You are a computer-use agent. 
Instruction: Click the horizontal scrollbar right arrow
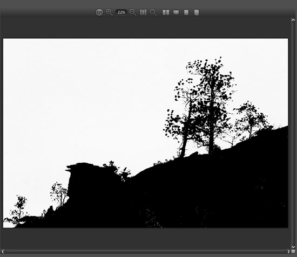(x=288, y=252)
